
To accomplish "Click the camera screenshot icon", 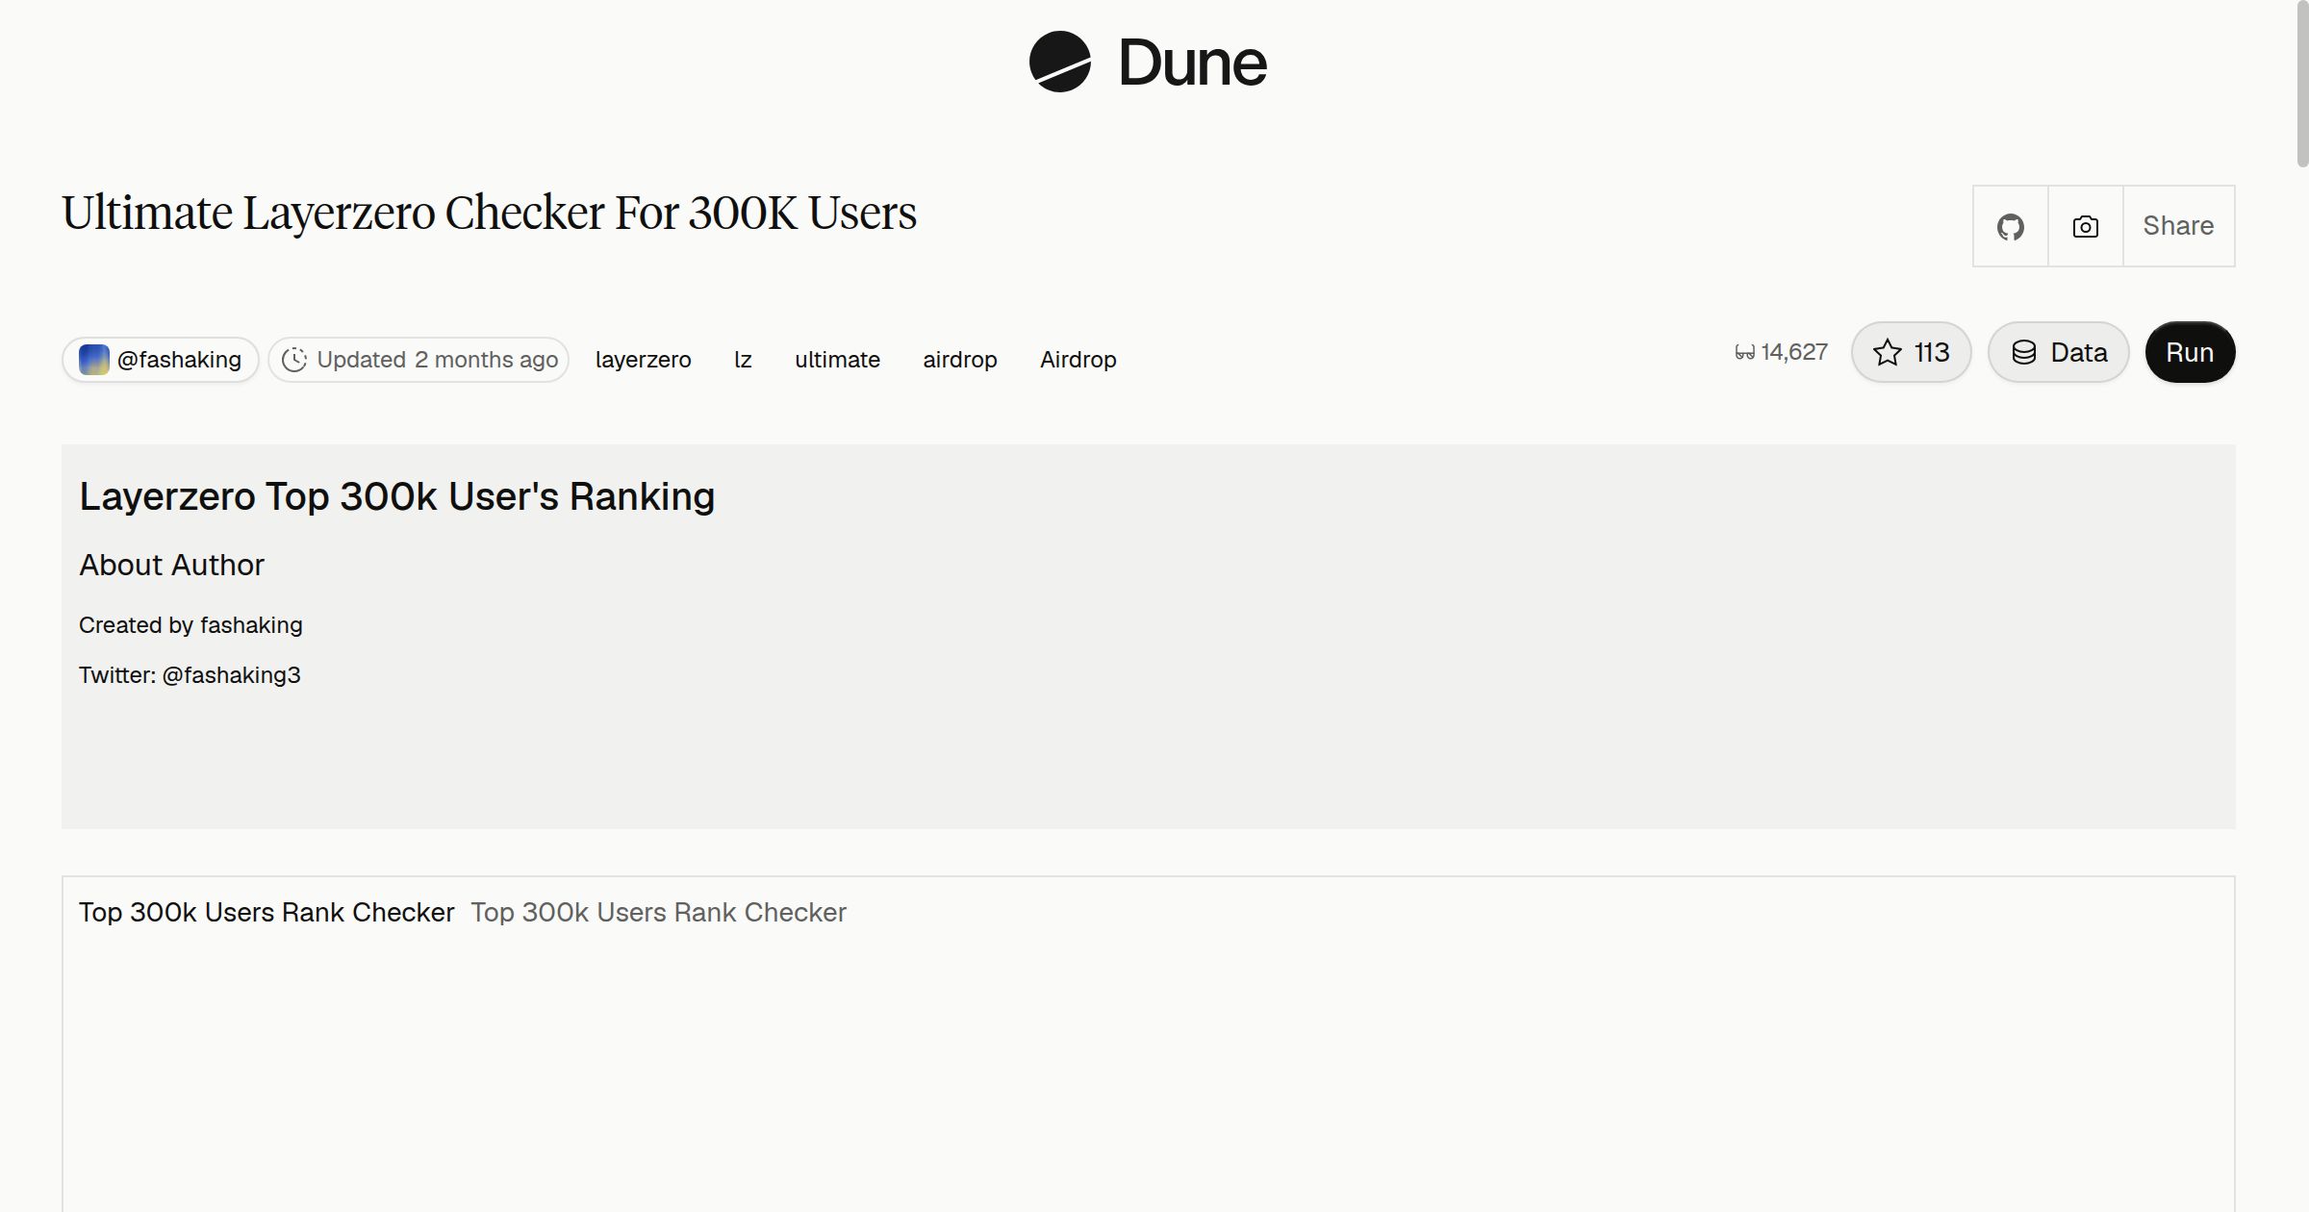I will [x=2085, y=226].
